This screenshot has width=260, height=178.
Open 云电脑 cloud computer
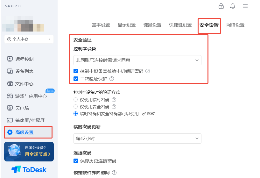point(18,108)
